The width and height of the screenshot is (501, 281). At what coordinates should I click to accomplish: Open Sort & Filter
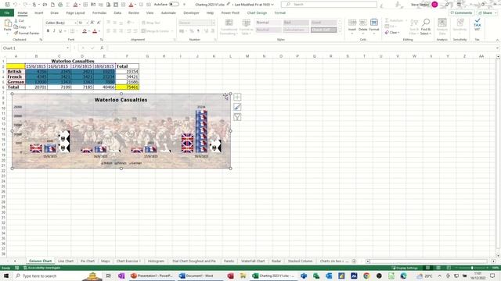pyautogui.click(x=414, y=27)
